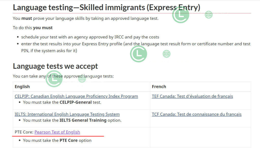Viewport: 260px width, 151px height.
Task: Click the empty French cell under TCF Canada
Action: [200, 137]
